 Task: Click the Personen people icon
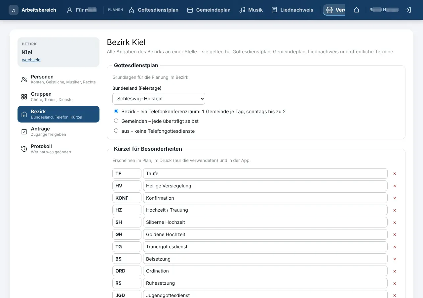tap(24, 79)
